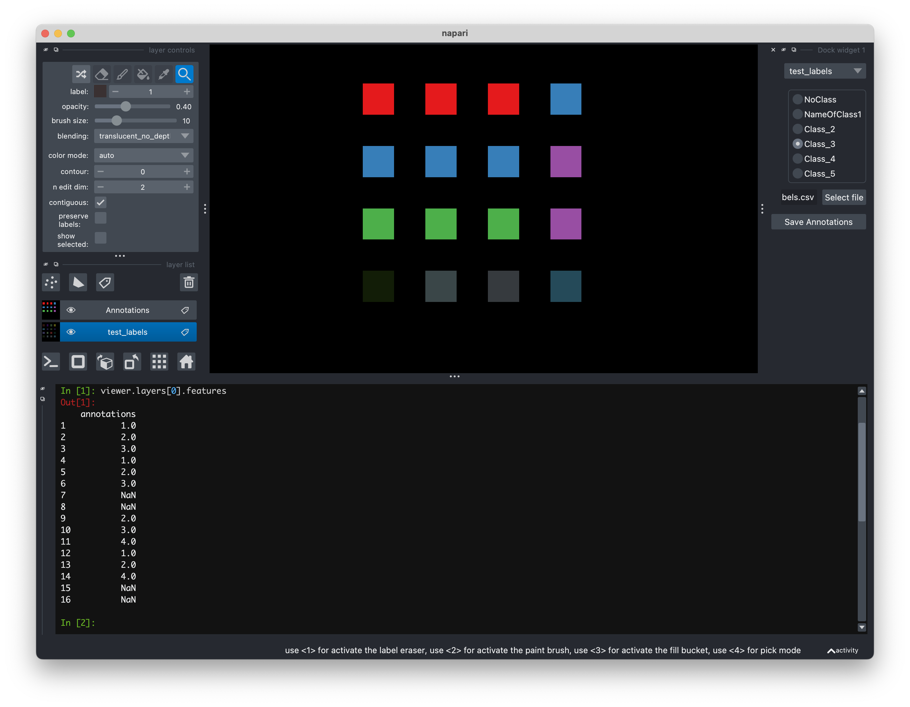The height and width of the screenshot is (707, 910).
Task: Click the Save Annotations button
Action: click(x=818, y=221)
